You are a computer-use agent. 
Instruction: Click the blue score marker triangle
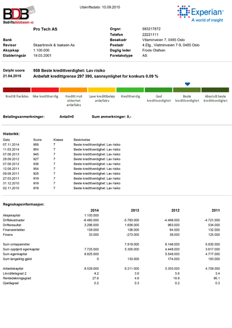(x=187, y=84)
